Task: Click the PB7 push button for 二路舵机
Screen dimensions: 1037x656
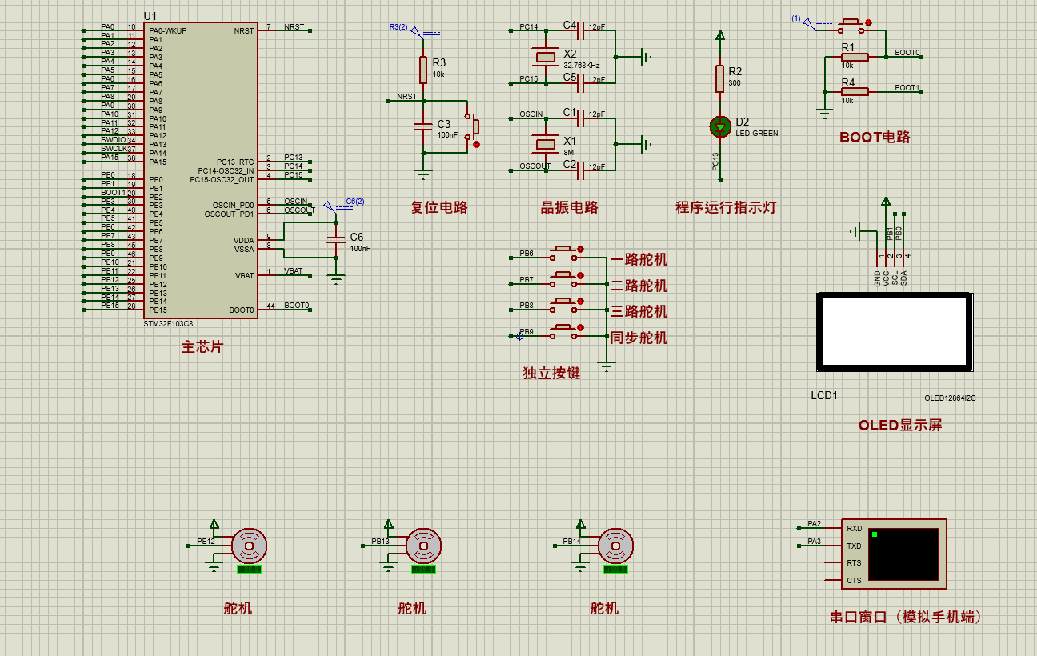Action: click(563, 279)
